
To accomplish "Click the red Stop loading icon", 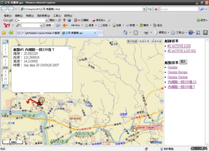I will (x=156, y=9).
